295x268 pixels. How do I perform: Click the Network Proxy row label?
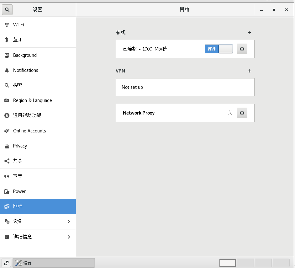coord(139,113)
